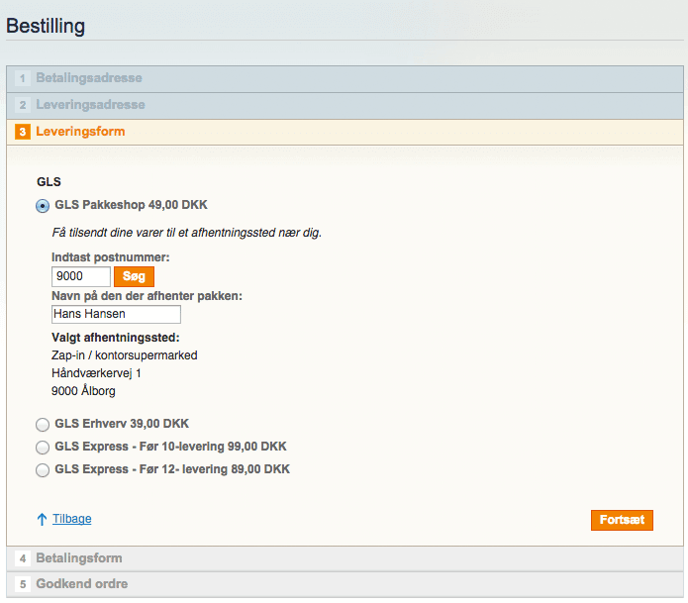Focus the name field with Hans Hansen

(116, 314)
